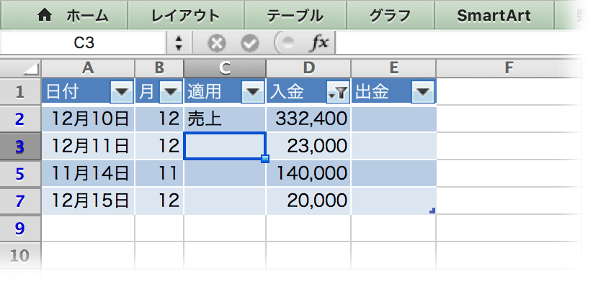The image size is (593, 281).
Task: Open the ホーム ribbon tab
Action: click(64, 15)
